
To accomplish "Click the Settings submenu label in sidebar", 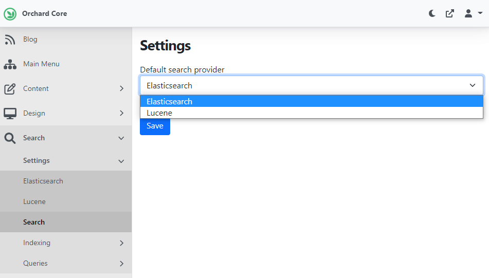I will click(x=37, y=160).
